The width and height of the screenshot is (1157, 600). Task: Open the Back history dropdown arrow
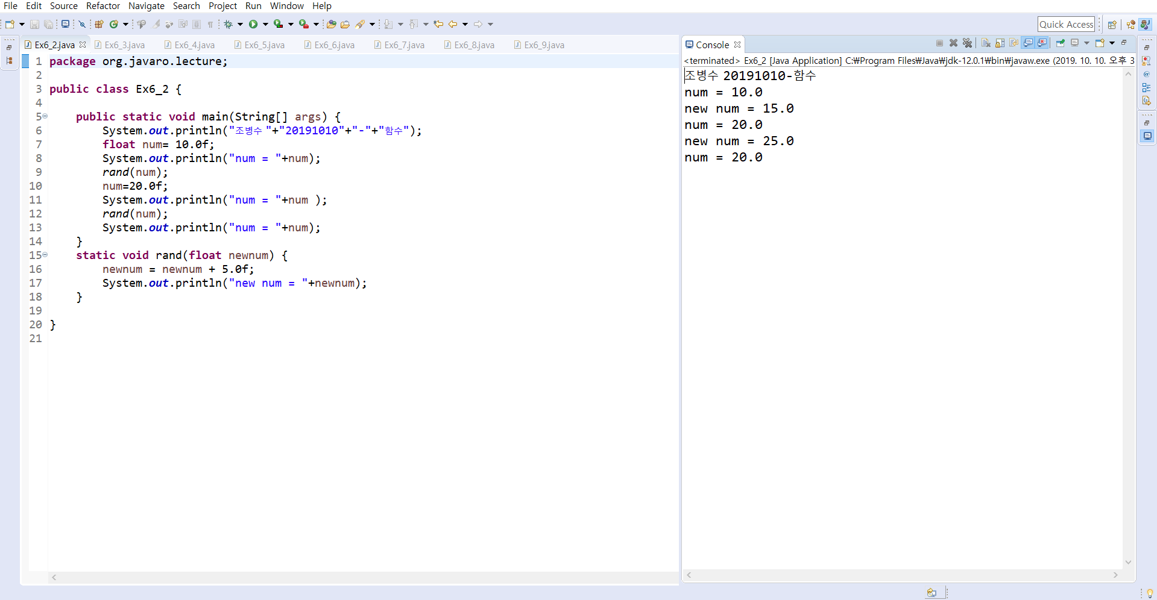tap(465, 25)
